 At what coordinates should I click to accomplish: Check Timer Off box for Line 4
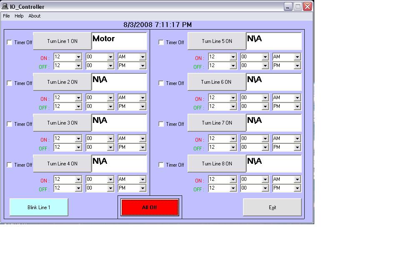pyautogui.click(x=10, y=165)
